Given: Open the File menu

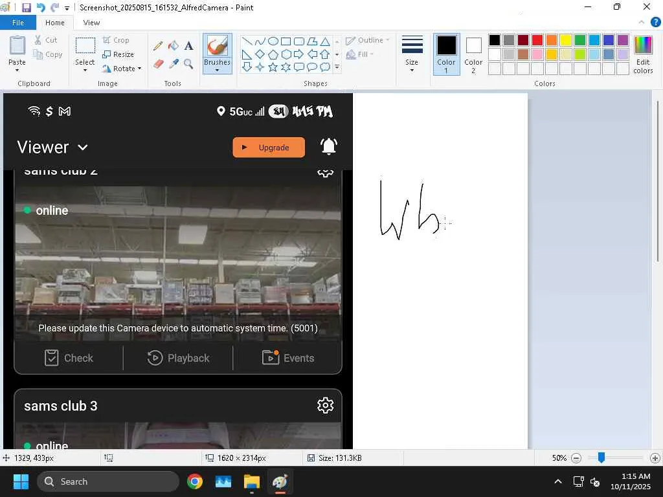Looking at the screenshot, I should tap(17, 23).
